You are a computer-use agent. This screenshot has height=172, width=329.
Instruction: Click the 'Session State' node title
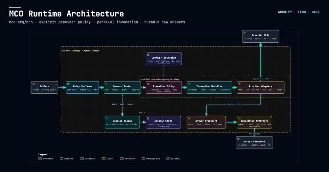163,121
